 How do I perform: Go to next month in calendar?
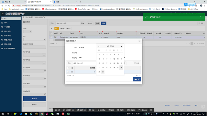coord(121,46)
